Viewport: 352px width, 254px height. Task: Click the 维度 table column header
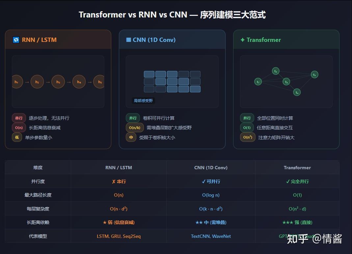[38, 168]
